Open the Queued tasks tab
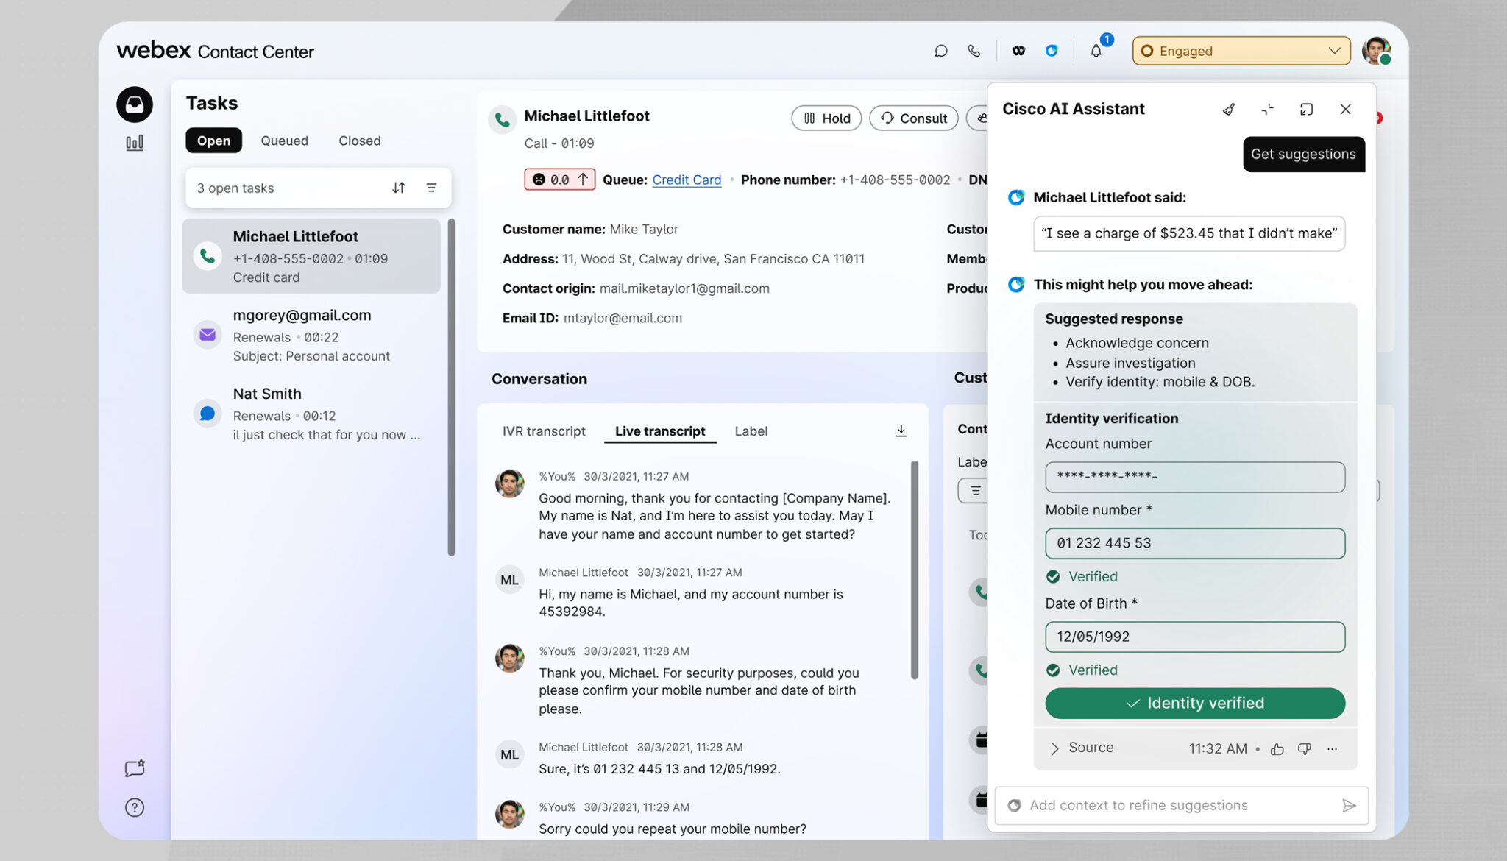This screenshot has height=861, width=1507. click(x=284, y=141)
